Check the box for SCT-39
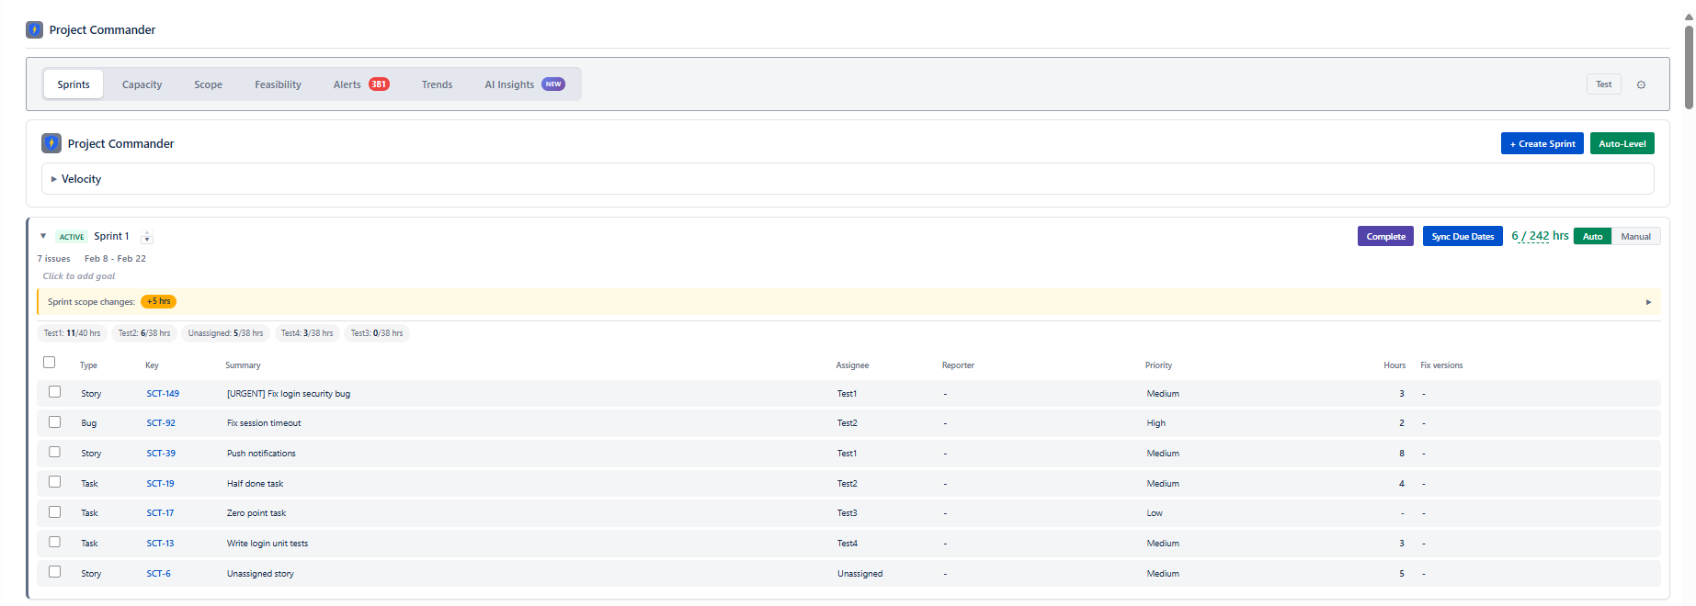The image size is (1696, 606). (x=55, y=452)
